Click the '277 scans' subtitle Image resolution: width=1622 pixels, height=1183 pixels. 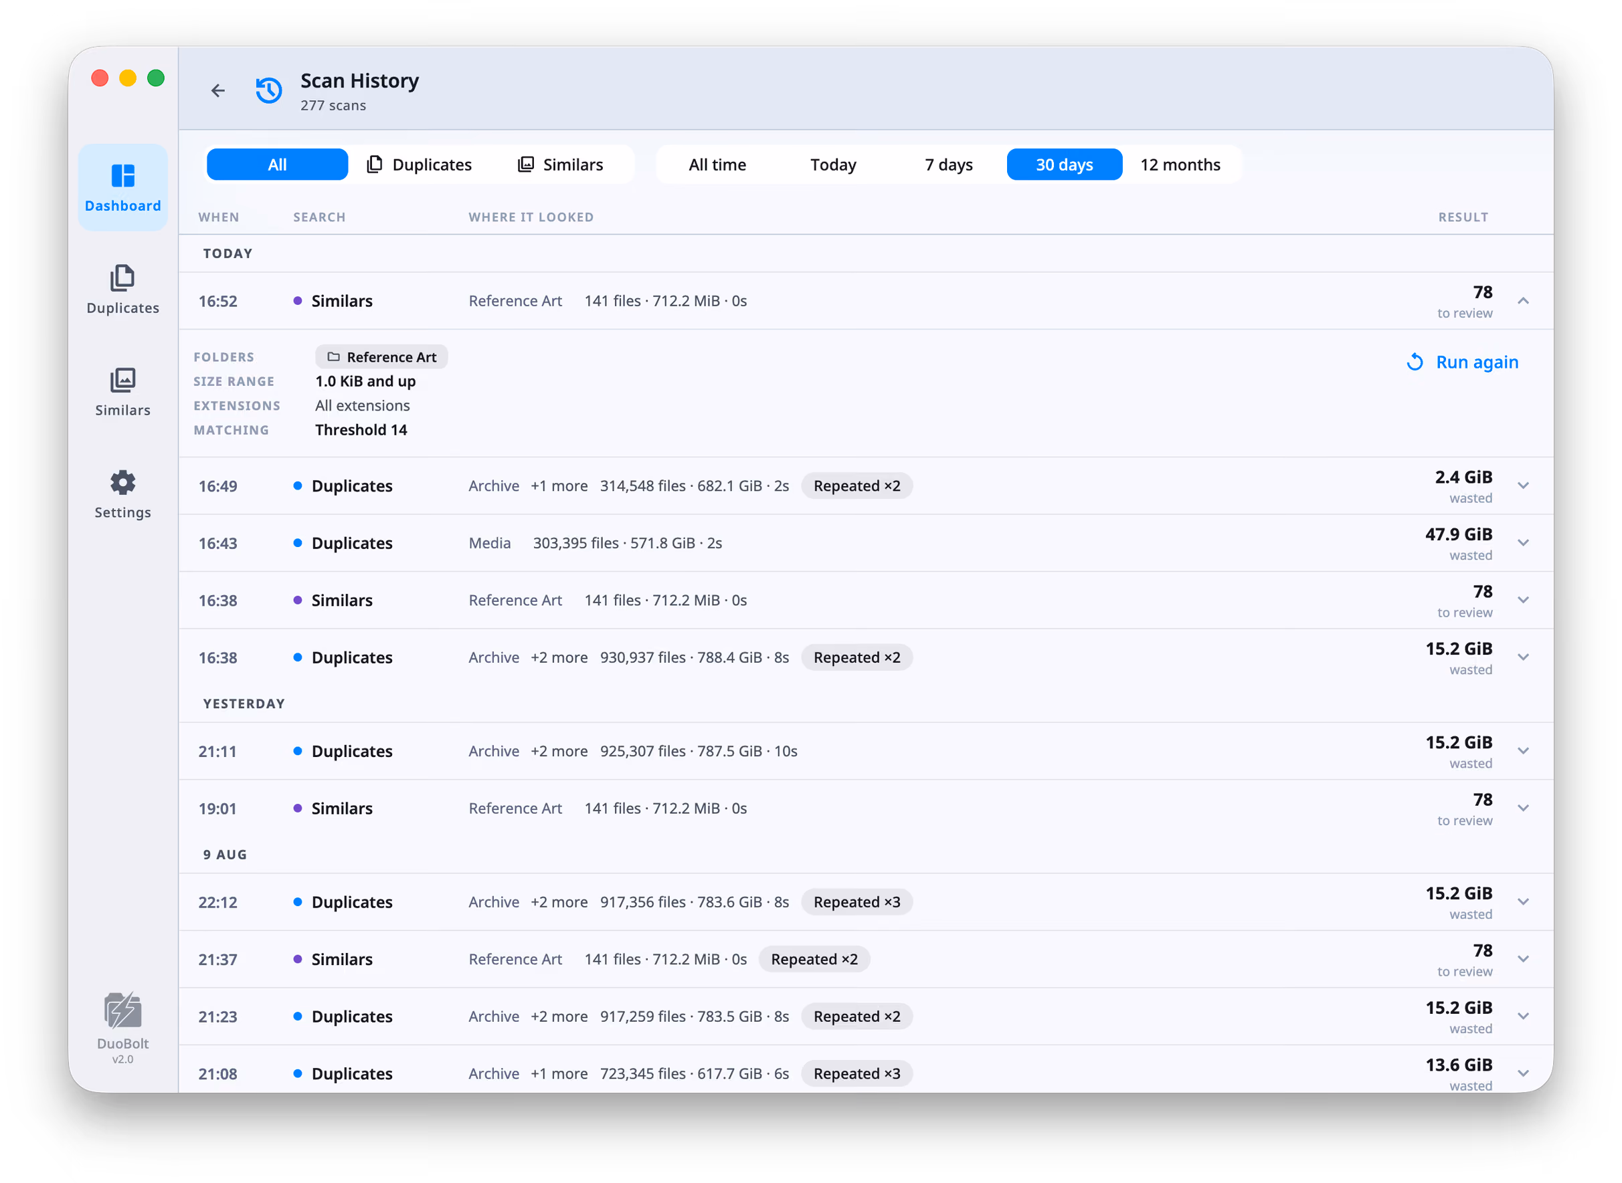333,106
